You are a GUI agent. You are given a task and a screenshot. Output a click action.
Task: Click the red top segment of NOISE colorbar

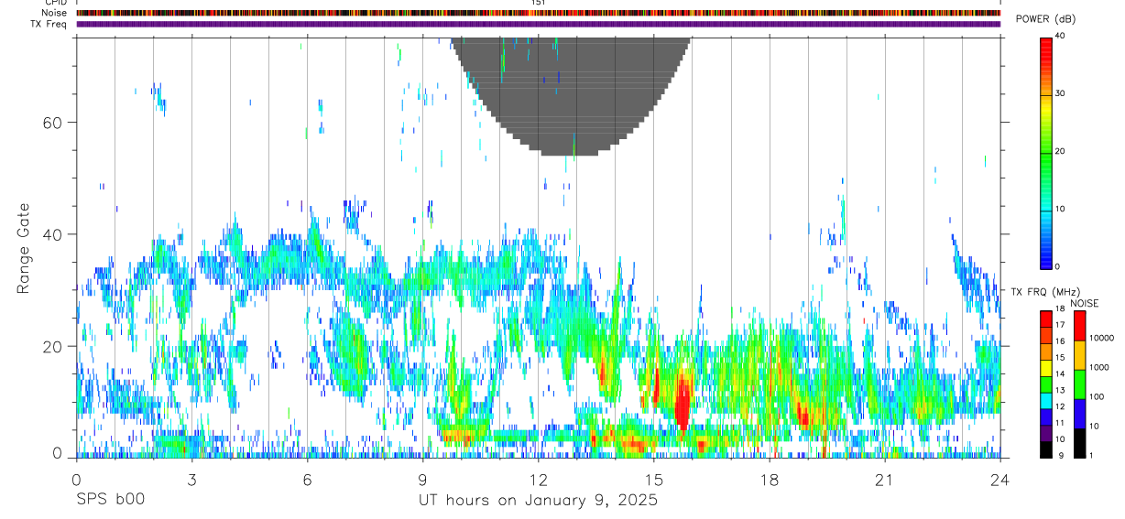pyautogui.click(x=1079, y=326)
